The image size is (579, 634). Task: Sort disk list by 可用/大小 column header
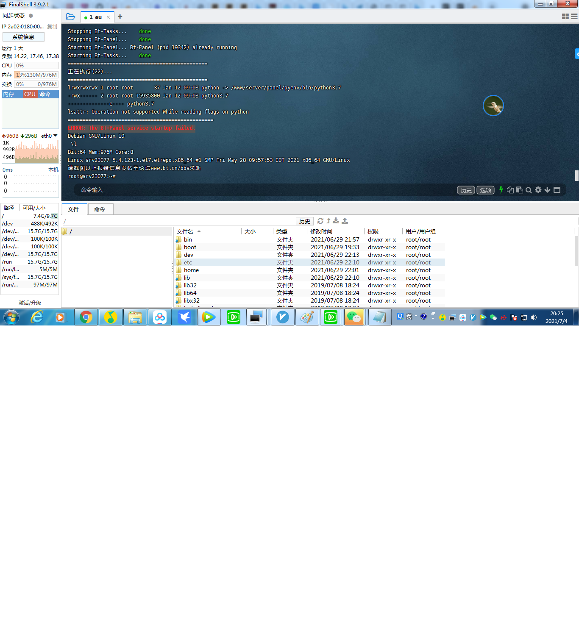(39, 208)
